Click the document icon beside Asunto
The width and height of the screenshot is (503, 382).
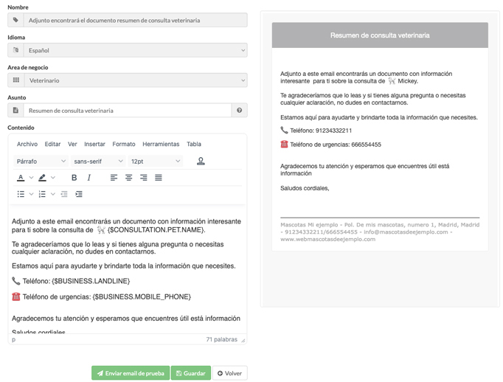[15, 111]
